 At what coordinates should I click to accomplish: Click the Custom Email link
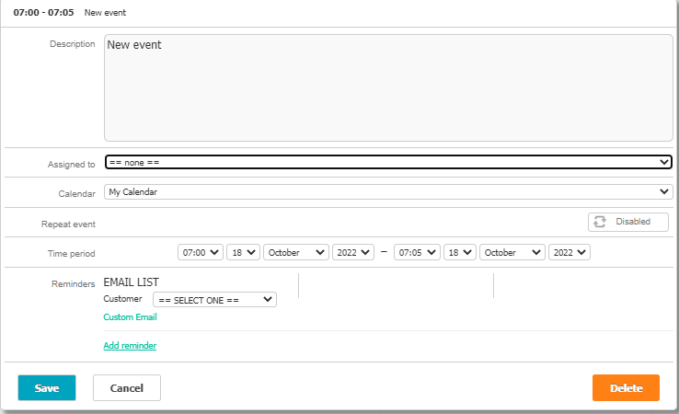point(130,317)
